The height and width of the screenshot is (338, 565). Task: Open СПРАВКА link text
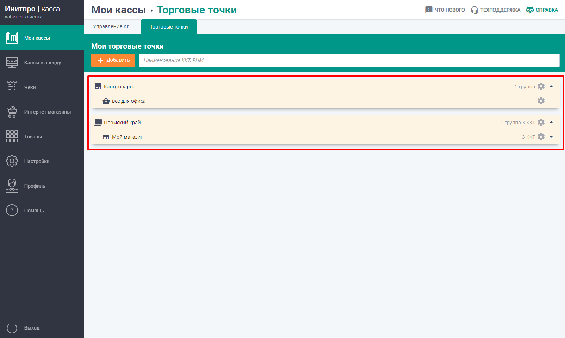tap(547, 10)
